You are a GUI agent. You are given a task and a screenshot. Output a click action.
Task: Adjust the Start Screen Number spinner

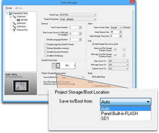[80, 28]
